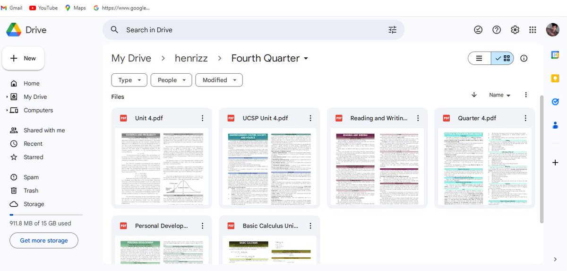Select My Drive in the sidebar
The width and height of the screenshot is (567, 271).
tap(35, 97)
